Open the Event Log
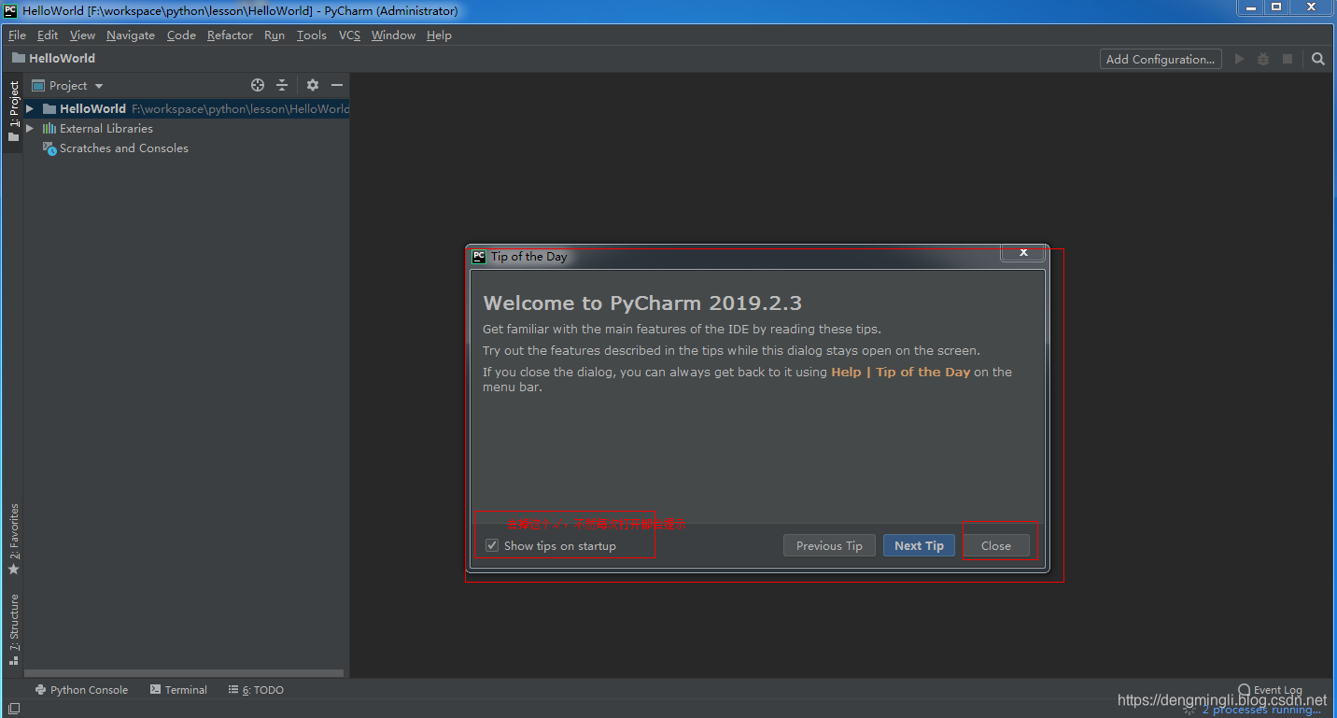The width and height of the screenshot is (1337, 718). pos(1270,690)
